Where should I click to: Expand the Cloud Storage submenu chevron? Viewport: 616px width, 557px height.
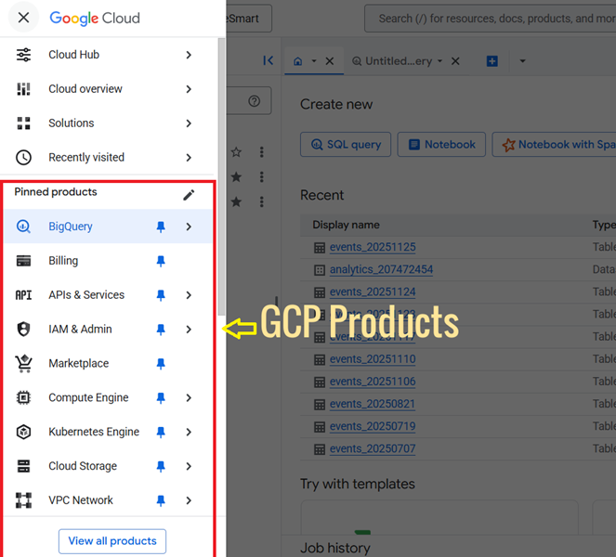[189, 466]
